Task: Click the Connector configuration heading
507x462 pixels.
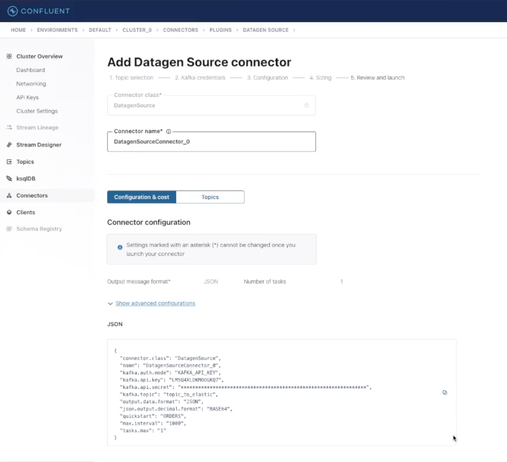Action: (149, 222)
